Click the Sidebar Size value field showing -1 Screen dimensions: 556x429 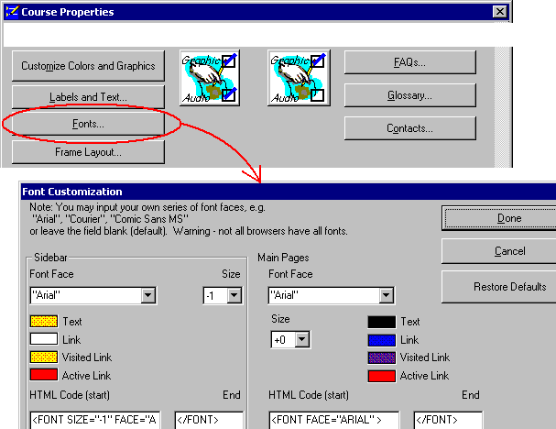coord(215,295)
